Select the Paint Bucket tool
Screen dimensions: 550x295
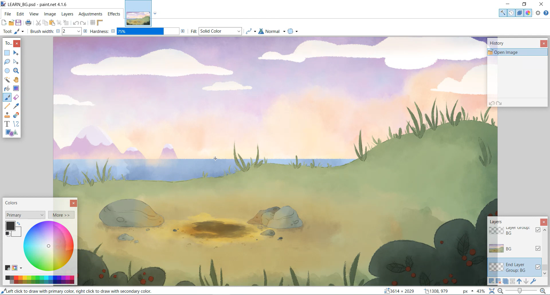click(x=7, y=88)
